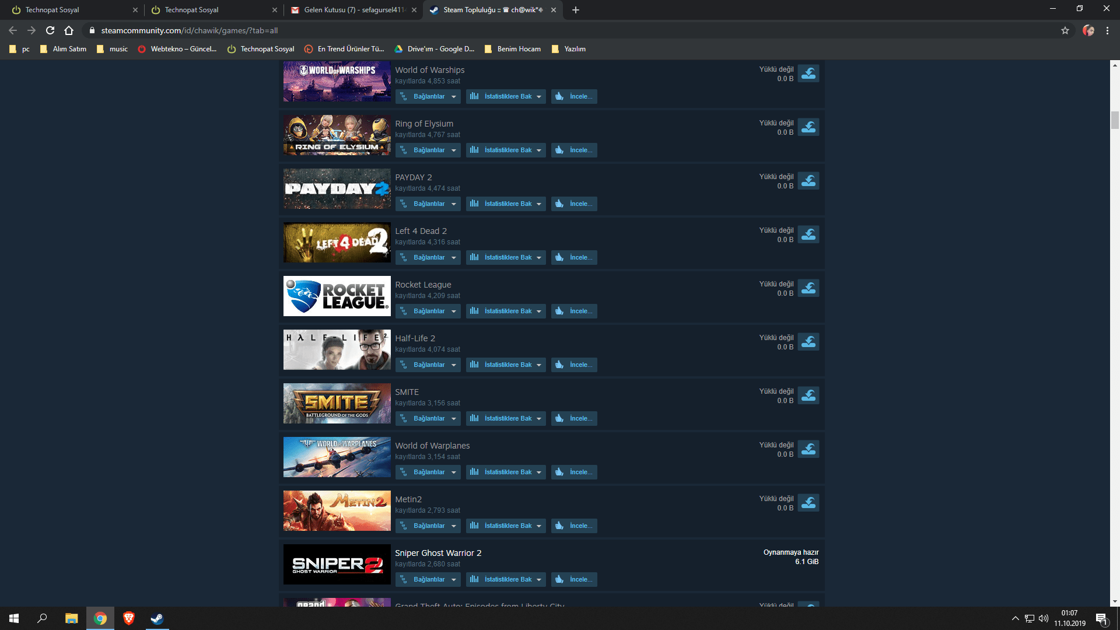Open the cloud sync icon for World of Warships
Viewport: 1120px width, 630px height.
808,73
